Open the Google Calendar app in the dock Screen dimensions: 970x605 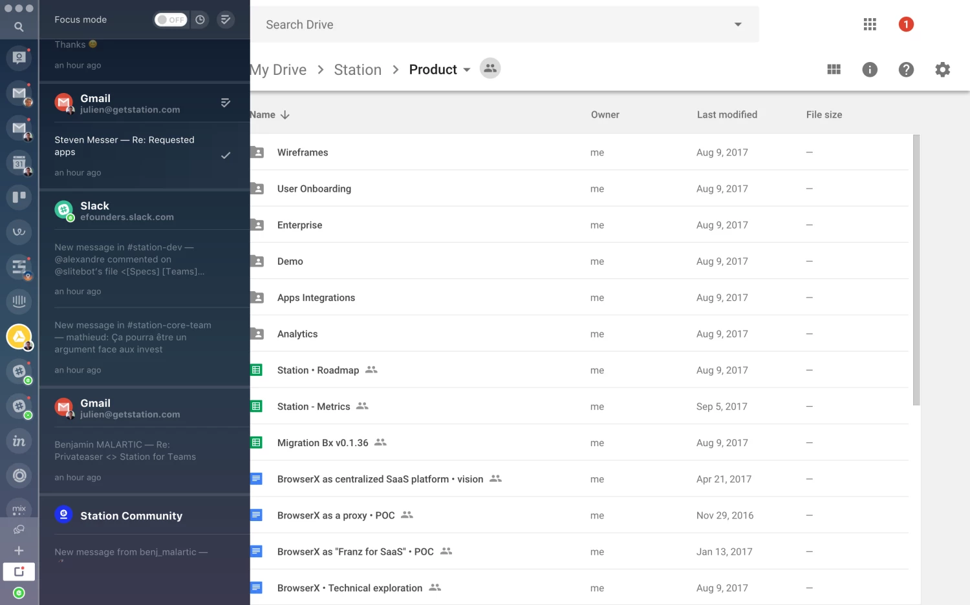point(19,163)
